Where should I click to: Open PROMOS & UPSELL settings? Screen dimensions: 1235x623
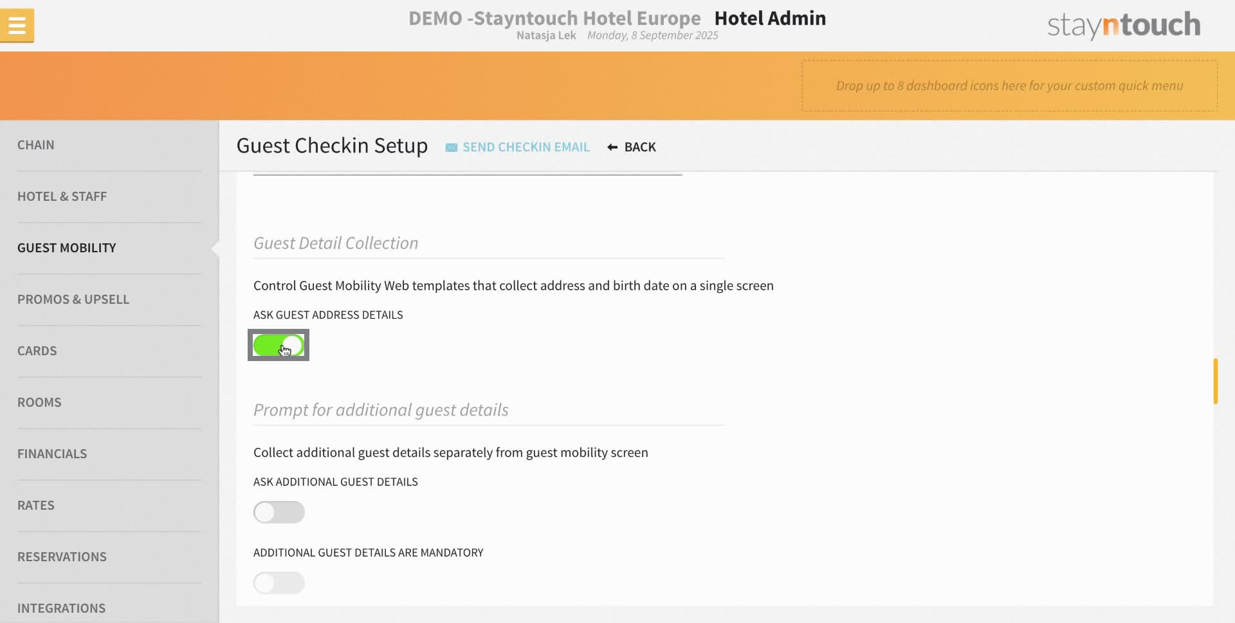(x=73, y=299)
